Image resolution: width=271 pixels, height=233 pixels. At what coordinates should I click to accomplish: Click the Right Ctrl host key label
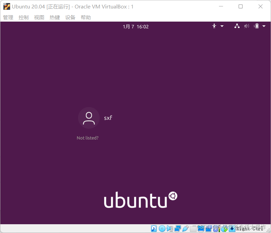(250, 229)
